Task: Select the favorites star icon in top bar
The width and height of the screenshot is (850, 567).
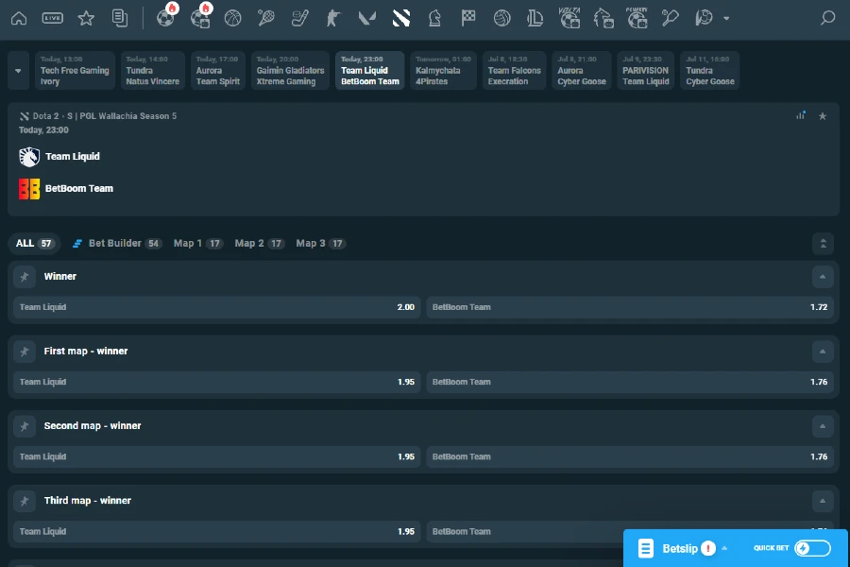Action: [x=85, y=17]
